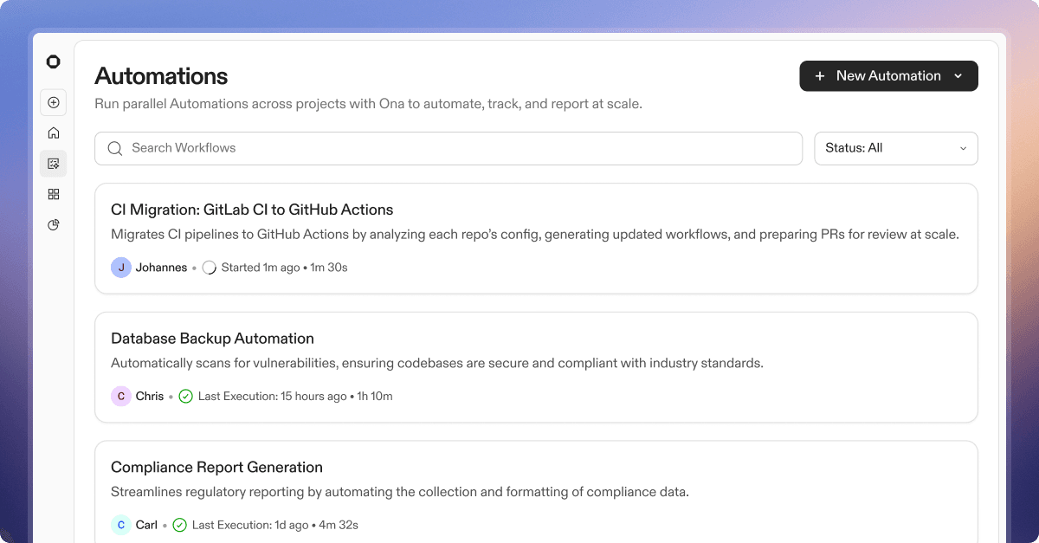Click the Ona logo icon in sidebar
This screenshot has height=543, width=1039.
[x=53, y=61]
